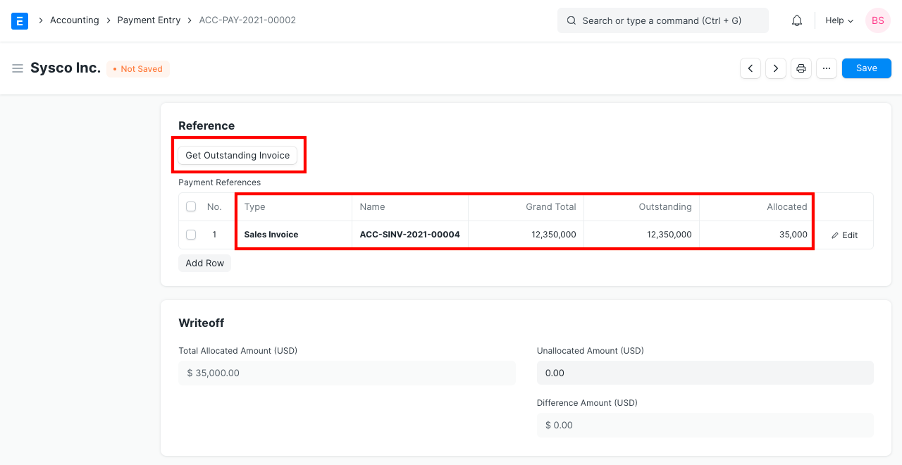902x465 pixels.
Task: Click the ERPNext home logo icon
Action: pyautogui.click(x=20, y=20)
